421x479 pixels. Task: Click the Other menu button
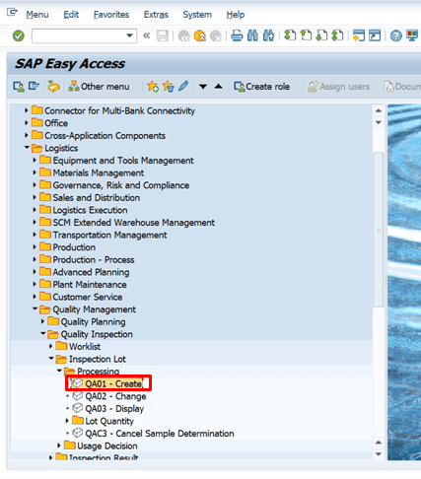point(99,87)
